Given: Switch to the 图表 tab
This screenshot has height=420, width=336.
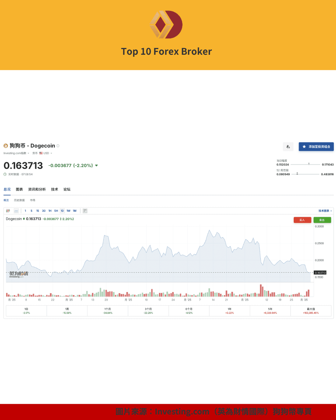Looking at the screenshot, I should [x=19, y=189].
